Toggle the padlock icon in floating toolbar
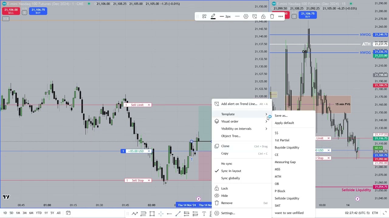 coord(263,16)
